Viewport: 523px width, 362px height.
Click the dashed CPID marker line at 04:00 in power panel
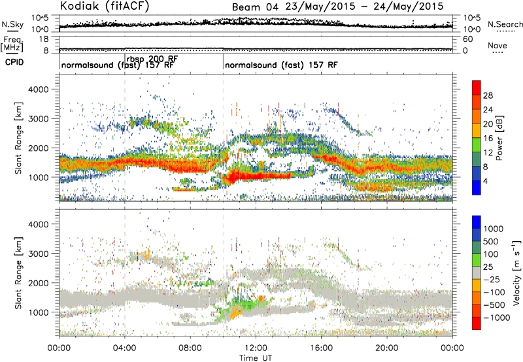(x=125, y=137)
